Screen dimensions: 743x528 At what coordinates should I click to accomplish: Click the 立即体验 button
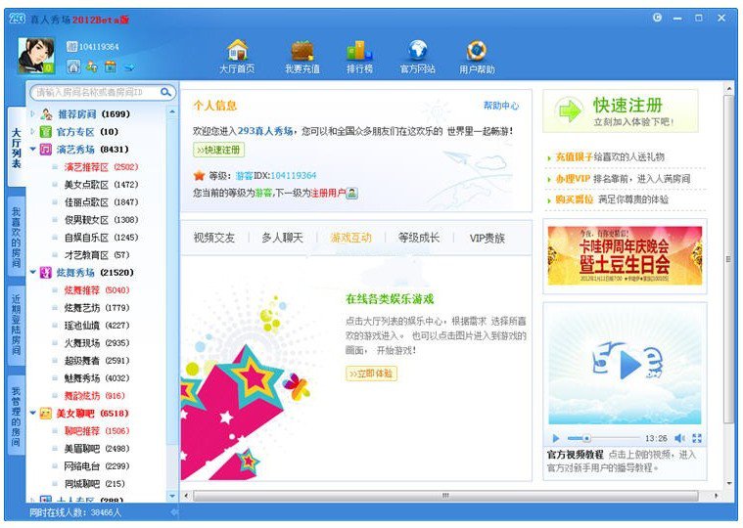click(x=371, y=374)
